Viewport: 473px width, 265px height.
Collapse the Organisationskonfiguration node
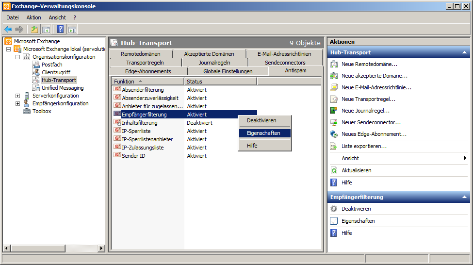pyautogui.click(x=18, y=57)
